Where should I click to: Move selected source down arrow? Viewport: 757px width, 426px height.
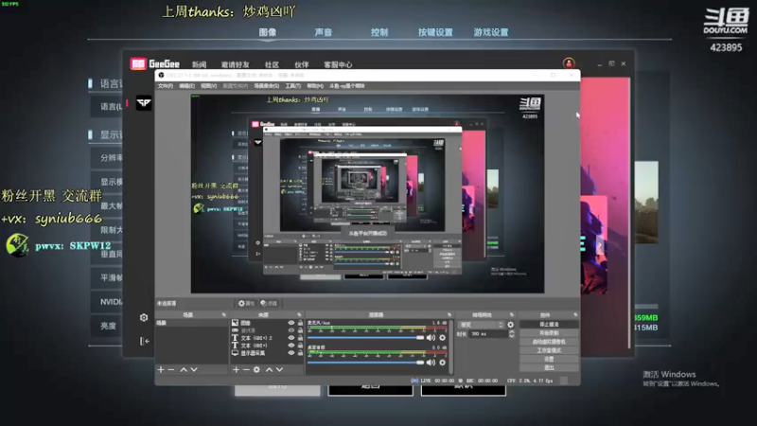(x=279, y=369)
